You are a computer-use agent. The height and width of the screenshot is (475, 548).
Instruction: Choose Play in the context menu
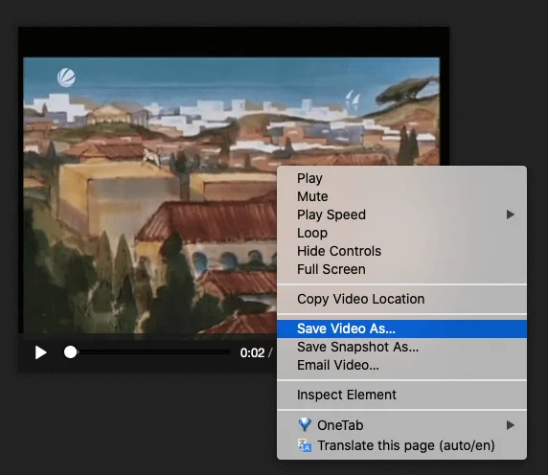click(401, 178)
